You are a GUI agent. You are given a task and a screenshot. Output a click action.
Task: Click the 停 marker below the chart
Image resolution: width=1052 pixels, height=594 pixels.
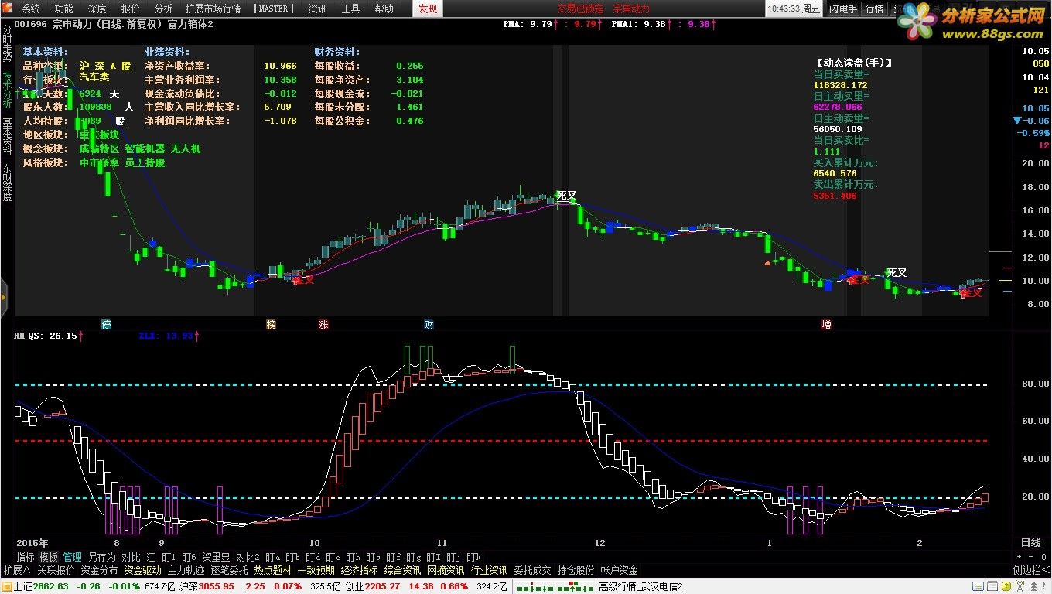click(107, 325)
